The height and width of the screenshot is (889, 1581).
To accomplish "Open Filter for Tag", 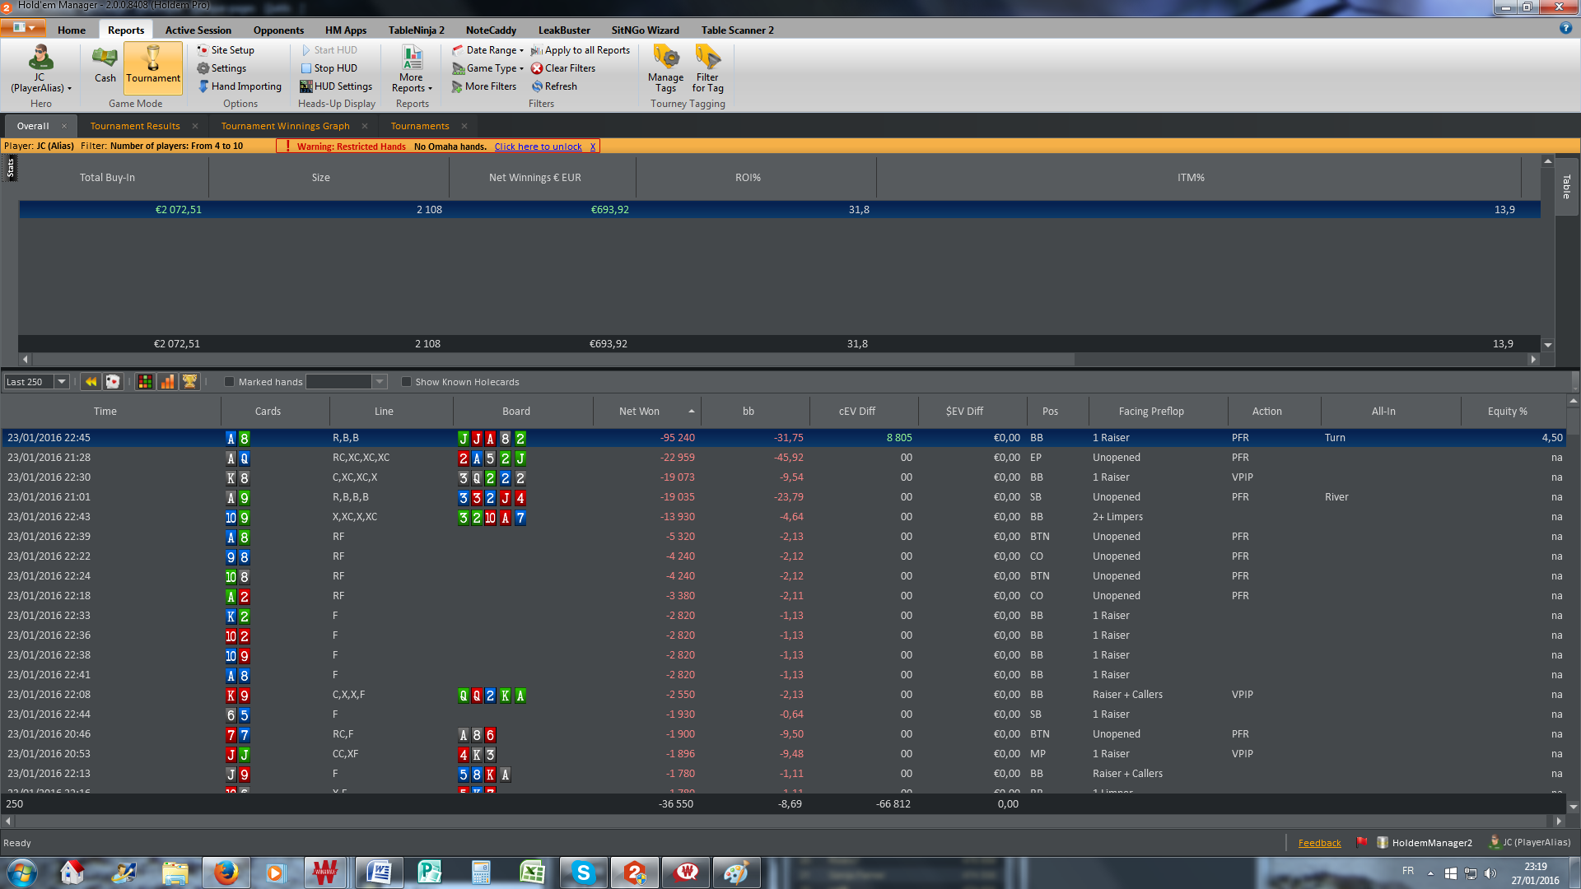I will tap(707, 69).
